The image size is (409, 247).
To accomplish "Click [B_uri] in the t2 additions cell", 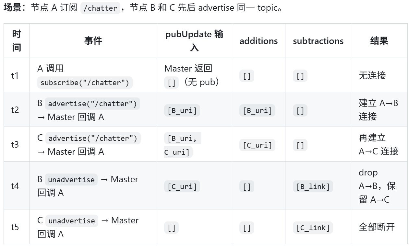I will coord(259,110).
